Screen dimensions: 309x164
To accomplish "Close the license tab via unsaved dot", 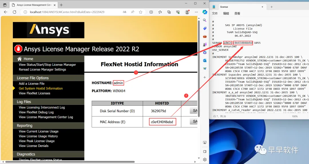I will coord(262,7).
